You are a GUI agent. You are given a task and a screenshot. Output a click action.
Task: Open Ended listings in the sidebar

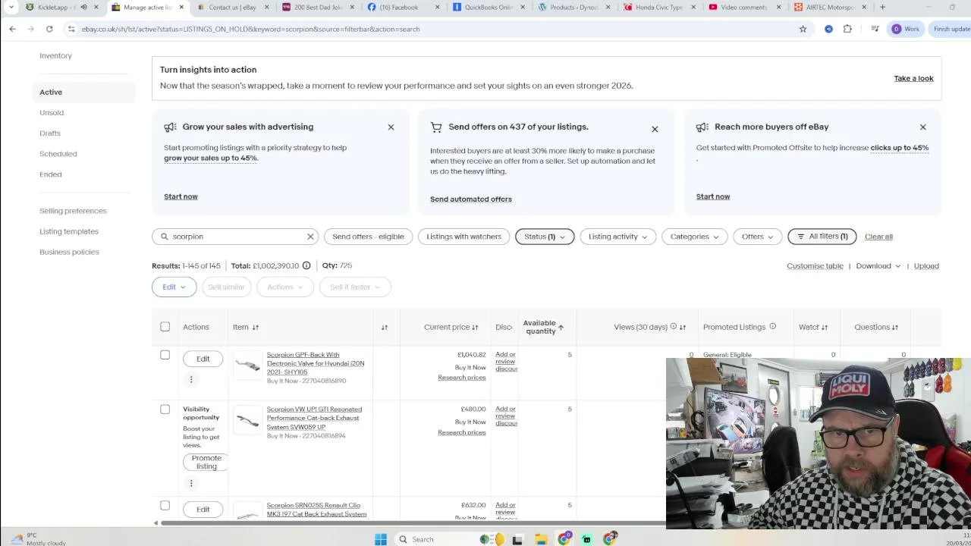pyautogui.click(x=51, y=174)
